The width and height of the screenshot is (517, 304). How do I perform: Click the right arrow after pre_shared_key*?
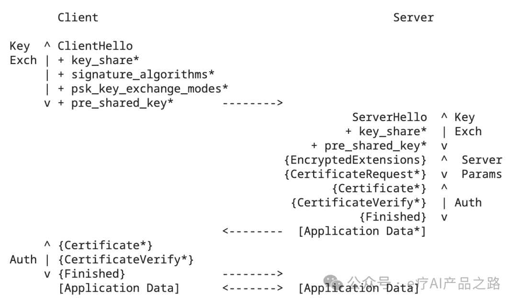pos(253,103)
